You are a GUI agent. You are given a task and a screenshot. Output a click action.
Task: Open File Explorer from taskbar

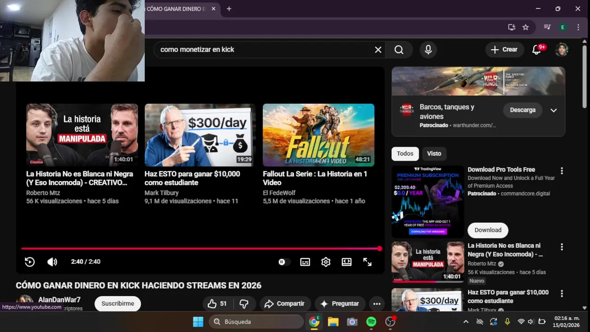[333, 322]
